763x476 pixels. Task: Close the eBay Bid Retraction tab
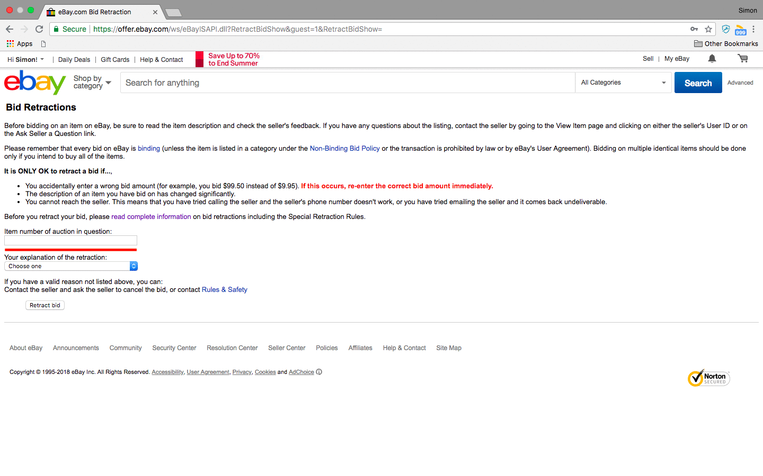coord(155,12)
